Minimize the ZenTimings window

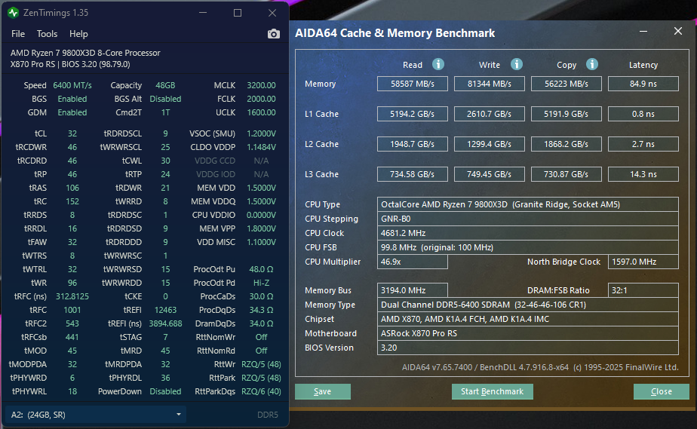[203, 13]
